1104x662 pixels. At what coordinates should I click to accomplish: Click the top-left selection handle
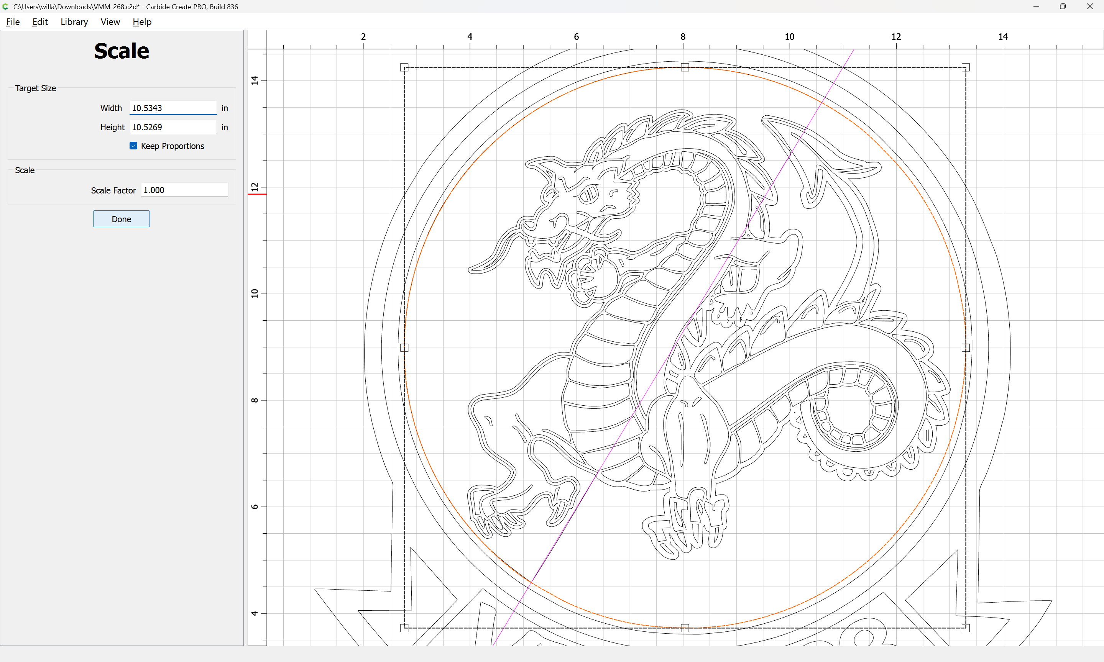coord(404,67)
